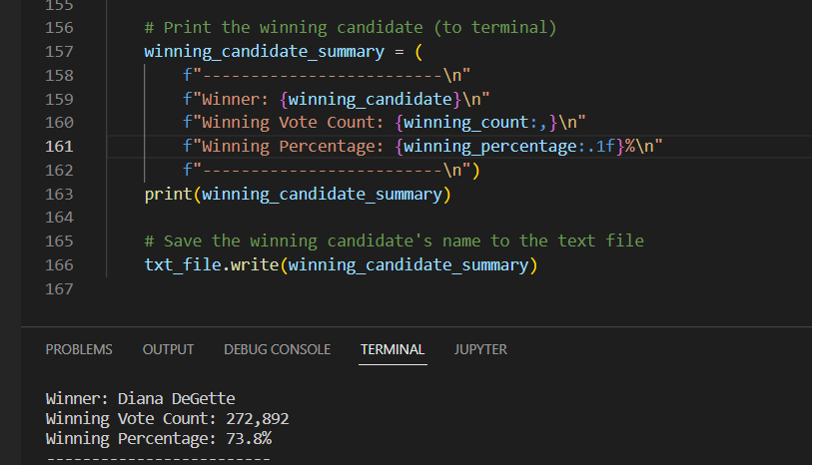
Task: Click line number 161 in gutter
Action: [59, 146]
